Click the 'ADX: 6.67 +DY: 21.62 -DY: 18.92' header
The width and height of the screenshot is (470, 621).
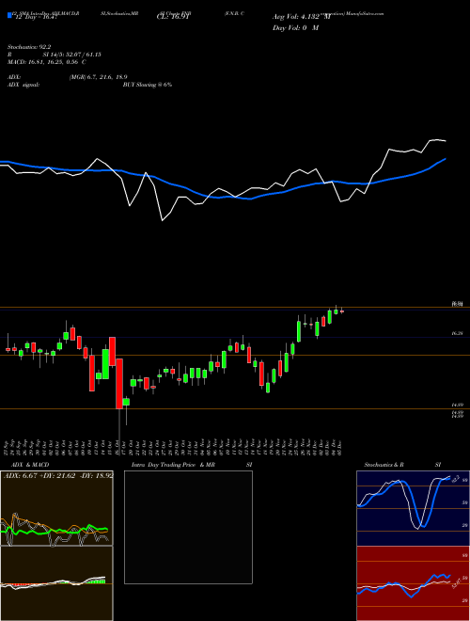click(58, 475)
